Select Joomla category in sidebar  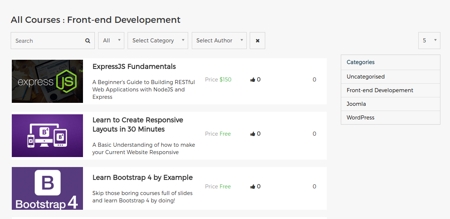[391, 104]
